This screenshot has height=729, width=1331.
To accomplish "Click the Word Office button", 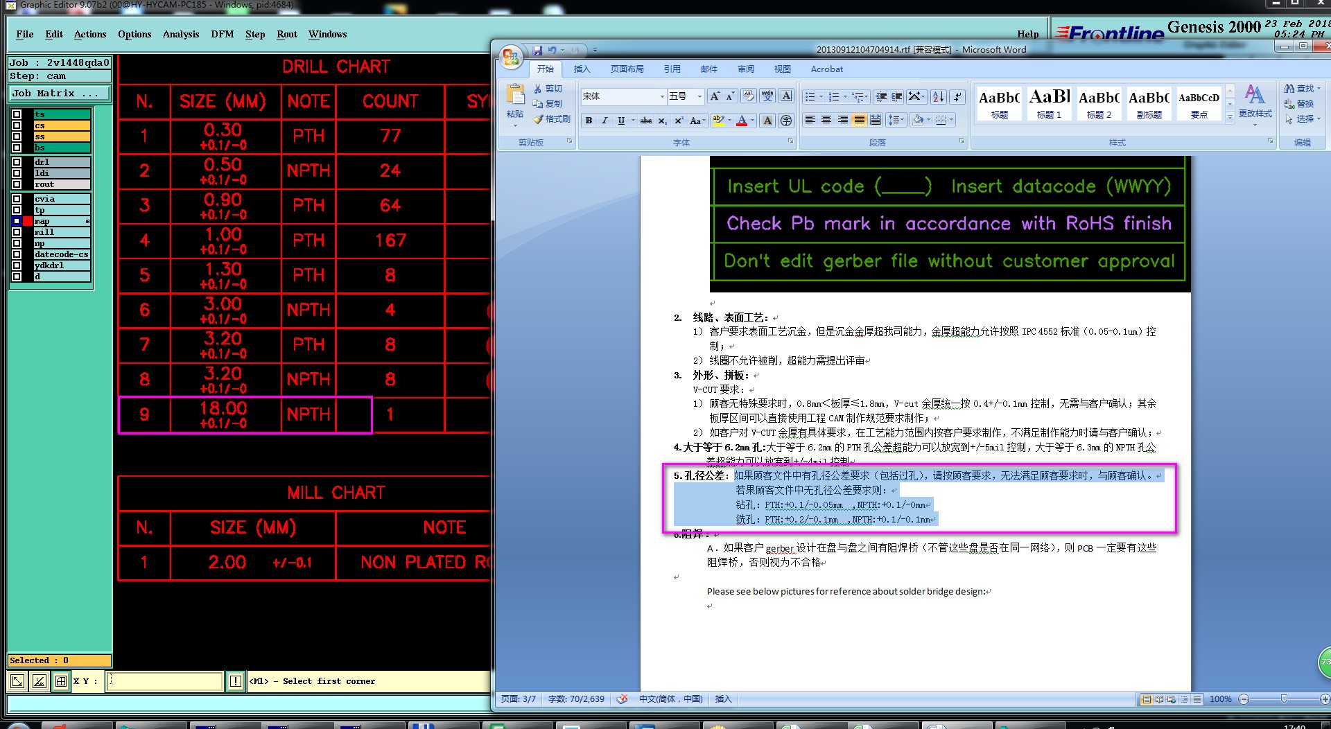I will 511,57.
